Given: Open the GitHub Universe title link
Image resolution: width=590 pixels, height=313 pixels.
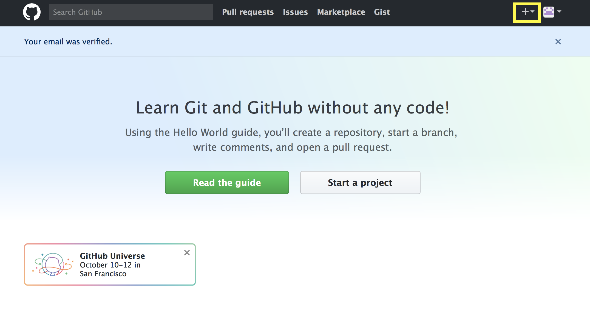Looking at the screenshot, I should click(x=112, y=256).
